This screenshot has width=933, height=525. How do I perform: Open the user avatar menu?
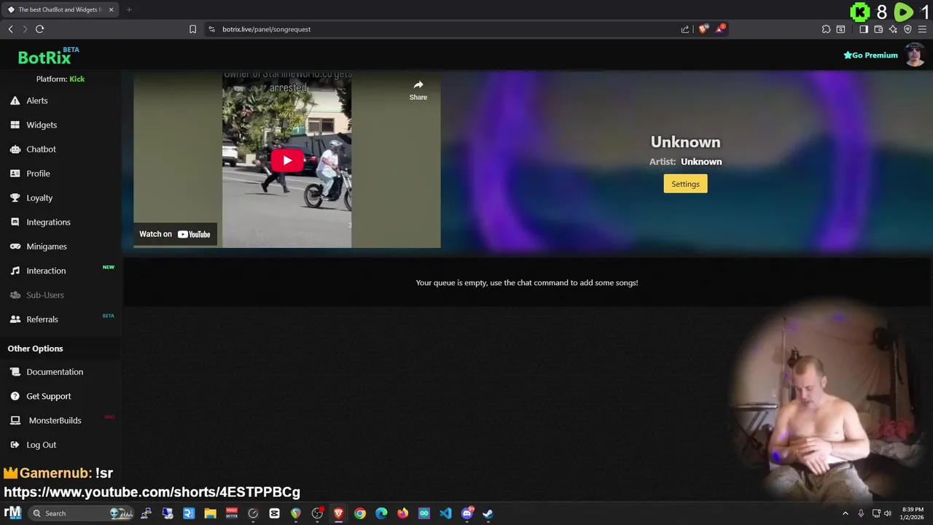point(915,55)
